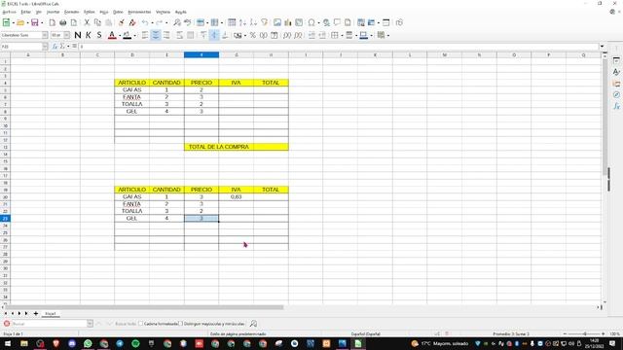
Task: Toggle center horizontally alignment
Action: pos(156,35)
